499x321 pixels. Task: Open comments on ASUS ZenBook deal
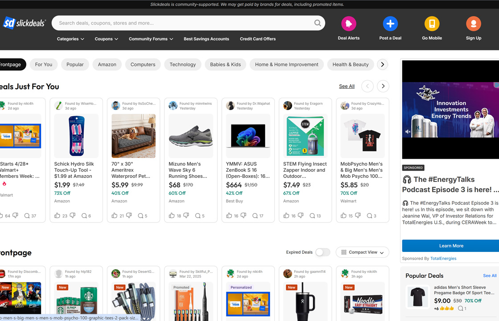tap(255, 216)
